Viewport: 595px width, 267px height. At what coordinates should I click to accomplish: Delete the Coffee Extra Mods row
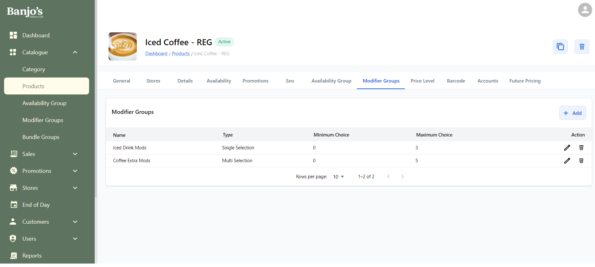[581, 161]
